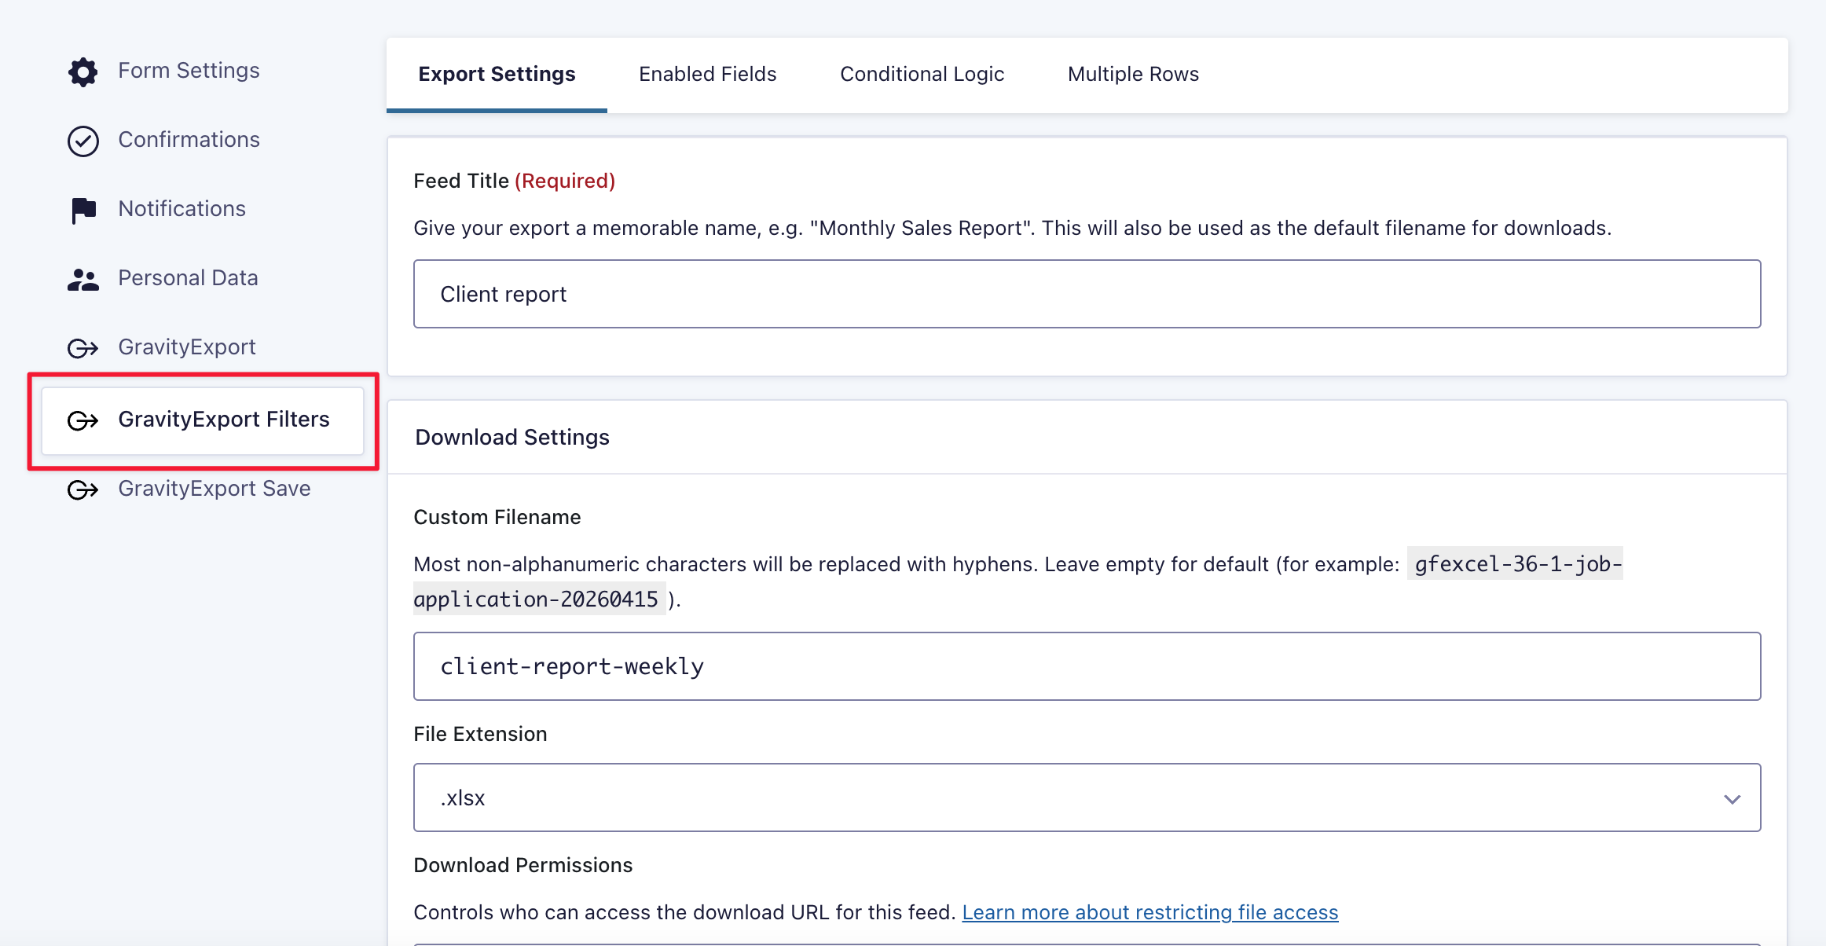Switch to the Enabled Fields tab

[x=707, y=74]
